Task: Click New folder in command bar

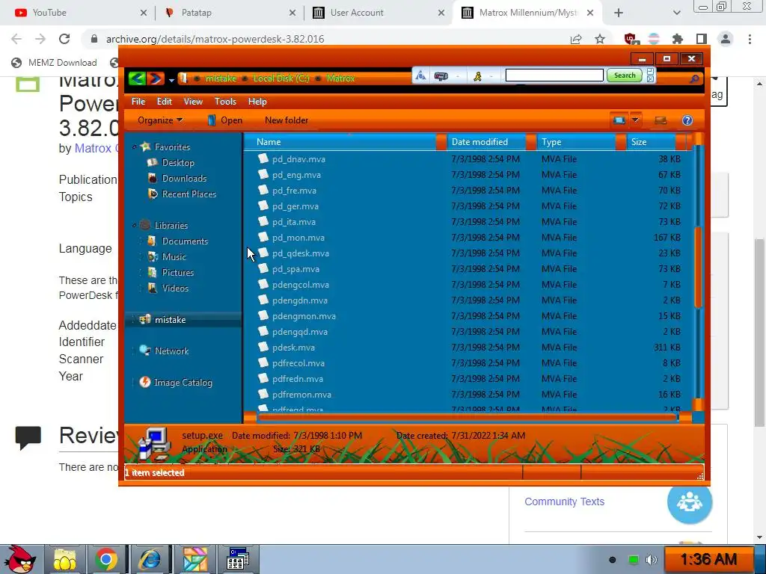Action: 287,120
